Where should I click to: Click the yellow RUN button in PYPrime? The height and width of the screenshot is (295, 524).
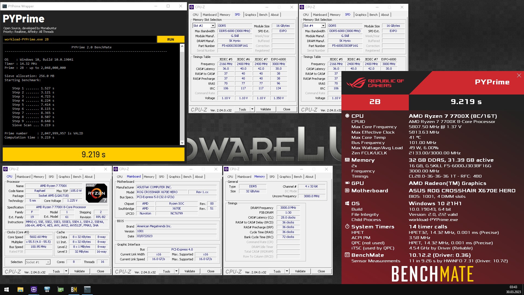tap(171, 39)
